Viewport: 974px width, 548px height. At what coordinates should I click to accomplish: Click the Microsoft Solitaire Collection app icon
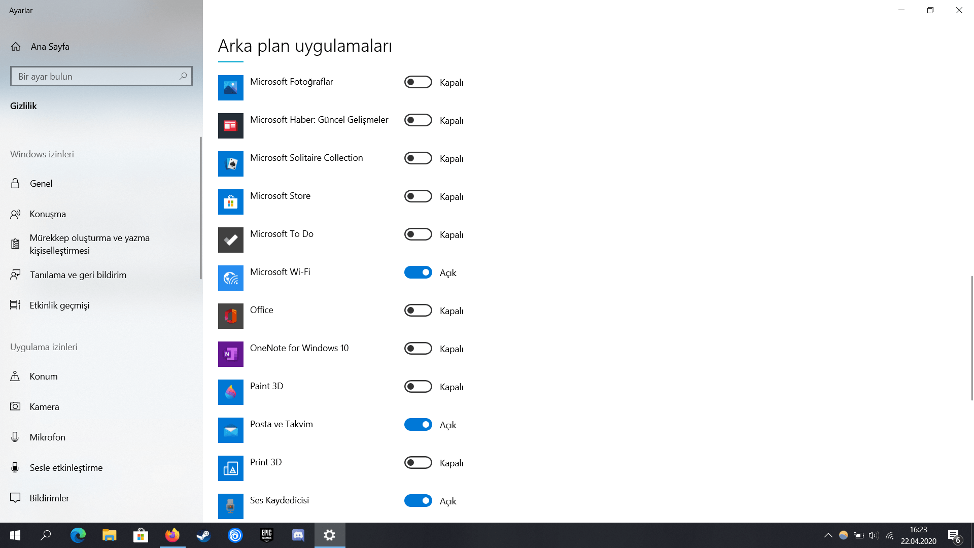(230, 164)
